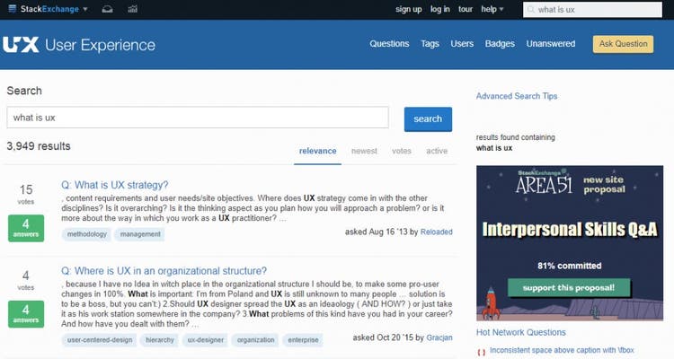Viewport: 674px width, 359px height.
Task: Sort results by votes
Action: pos(402,151)
